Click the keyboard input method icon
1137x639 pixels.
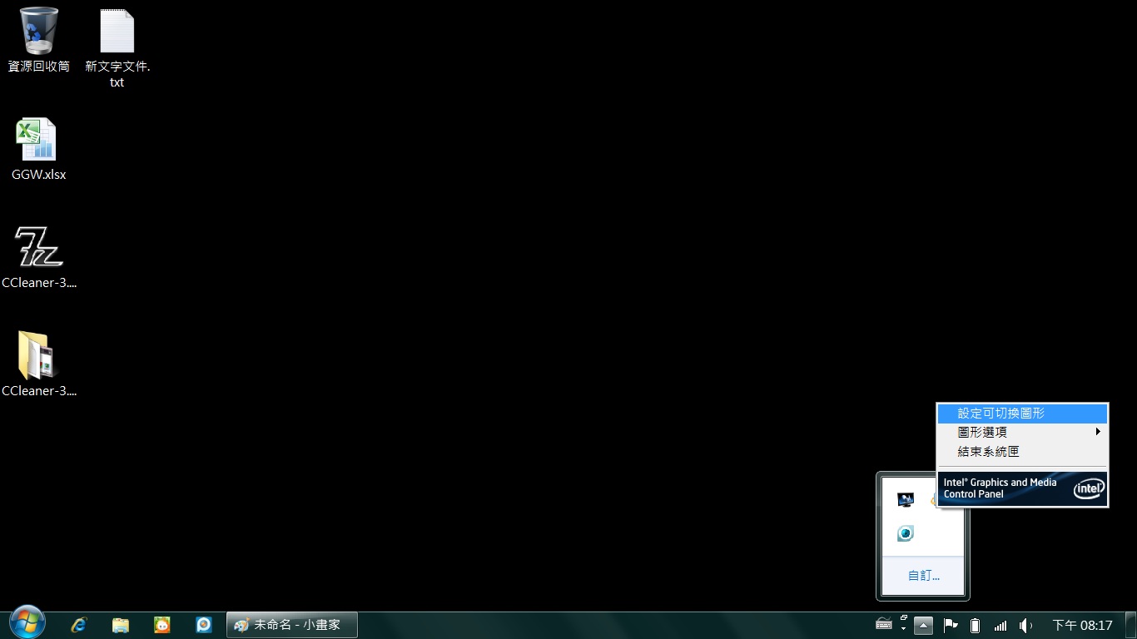(884, 625)
